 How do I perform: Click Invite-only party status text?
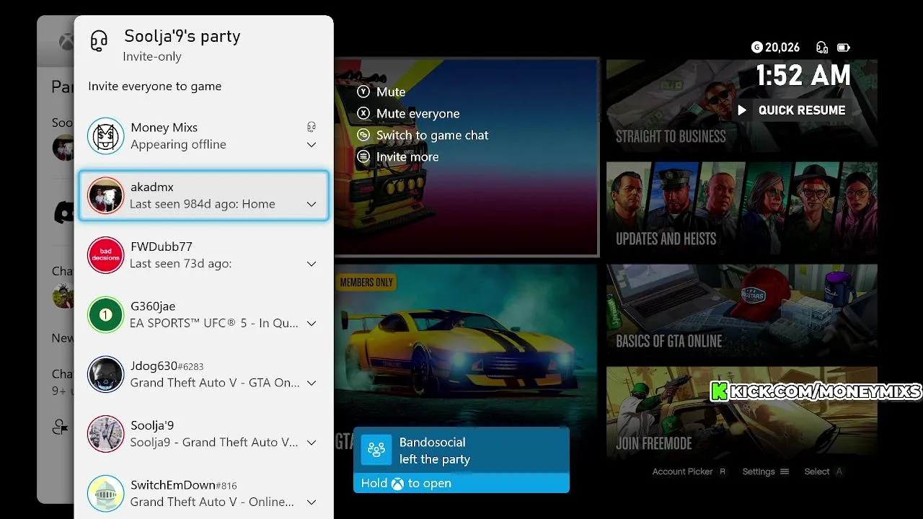[x=152, y=57]
